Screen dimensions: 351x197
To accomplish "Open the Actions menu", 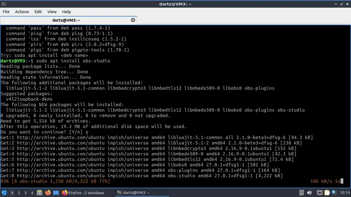I will point(22,12).
